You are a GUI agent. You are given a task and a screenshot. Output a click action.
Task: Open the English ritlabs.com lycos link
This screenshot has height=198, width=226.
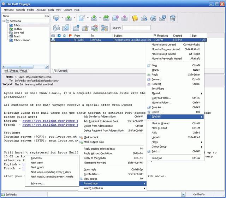click(50, 121)
